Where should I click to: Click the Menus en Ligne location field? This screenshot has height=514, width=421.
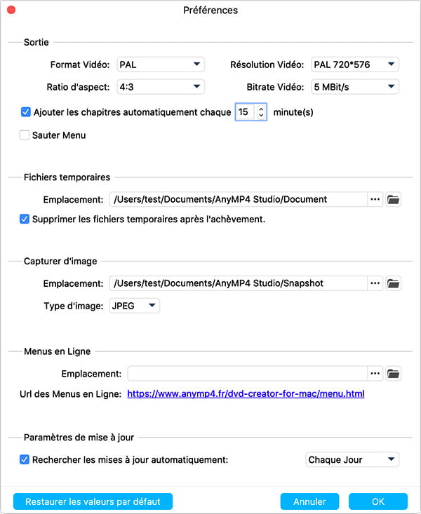click(247, 374)
